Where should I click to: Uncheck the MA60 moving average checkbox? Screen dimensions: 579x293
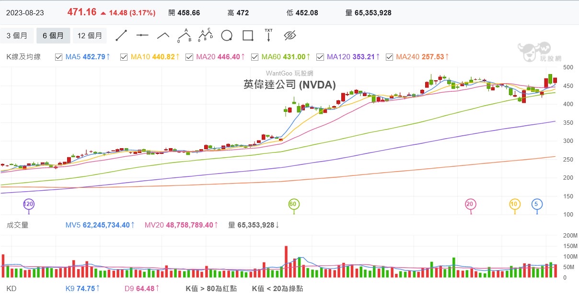click(x=255, y=57)
